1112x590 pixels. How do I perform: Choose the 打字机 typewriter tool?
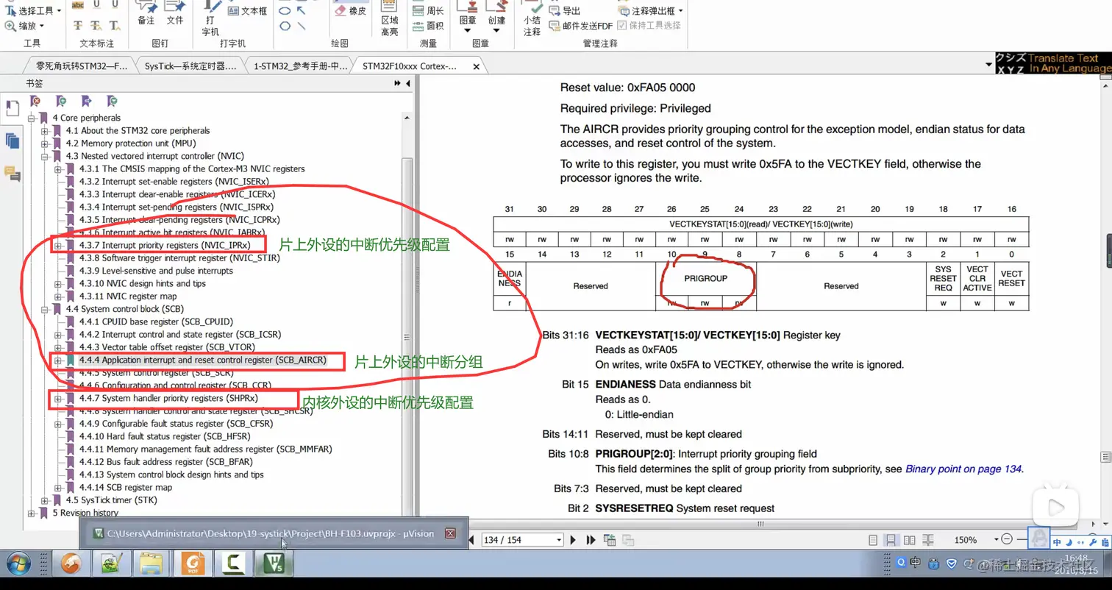210,19
